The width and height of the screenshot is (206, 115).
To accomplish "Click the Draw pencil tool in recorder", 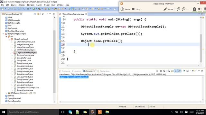I will pos(168,9).
